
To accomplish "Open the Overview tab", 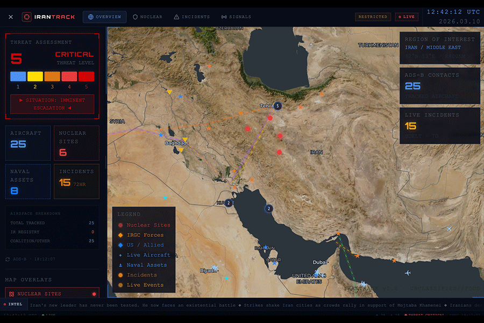I will (x=104, y=17).
